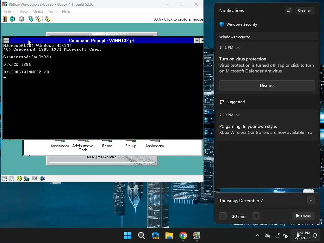This screenshot has width=324, height=243.
Task: Start a Focus session
Action: (303, 216)
